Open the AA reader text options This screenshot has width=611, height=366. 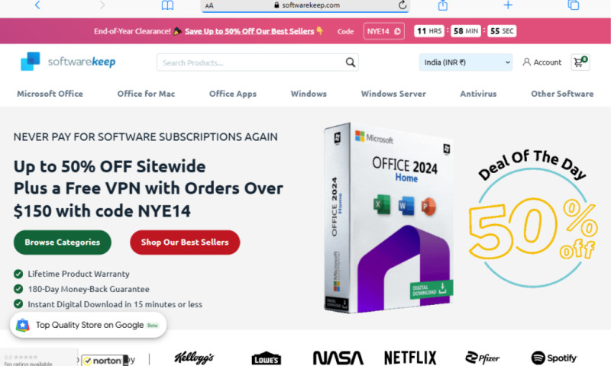[209, 5]
